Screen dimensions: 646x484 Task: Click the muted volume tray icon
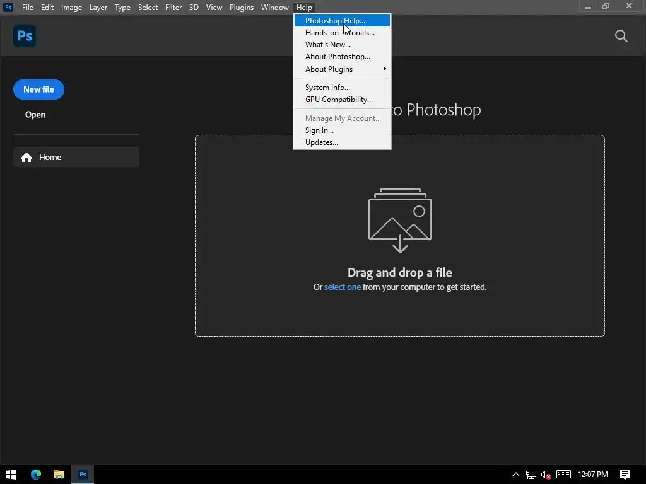tap(546, 475)
